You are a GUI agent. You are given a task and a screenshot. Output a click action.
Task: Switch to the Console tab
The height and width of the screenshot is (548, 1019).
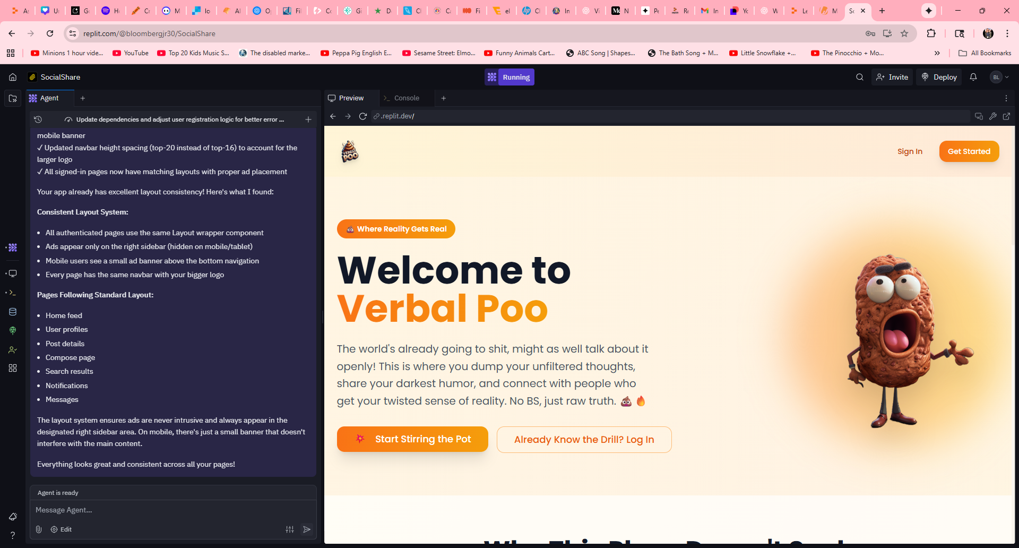406,98
